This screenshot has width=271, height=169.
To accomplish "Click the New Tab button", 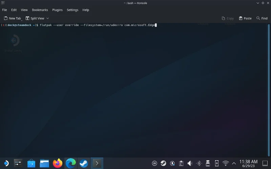I will point(13,18).
